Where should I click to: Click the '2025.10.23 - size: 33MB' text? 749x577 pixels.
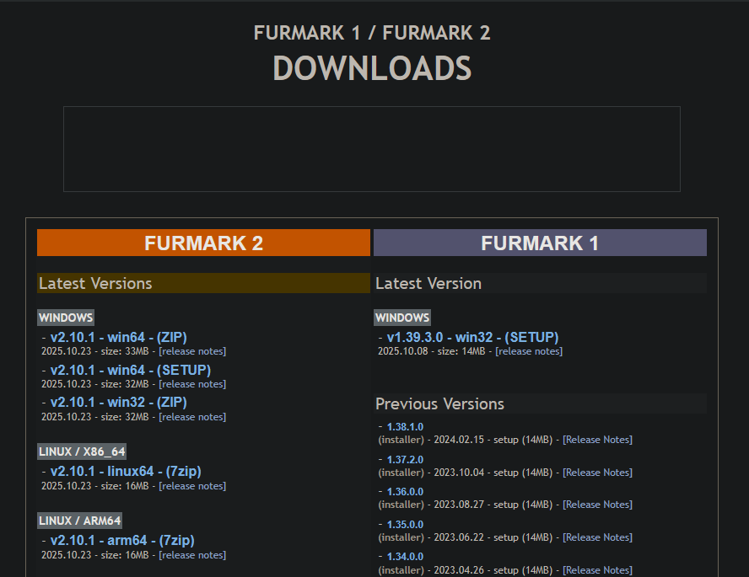pos(95,351)
